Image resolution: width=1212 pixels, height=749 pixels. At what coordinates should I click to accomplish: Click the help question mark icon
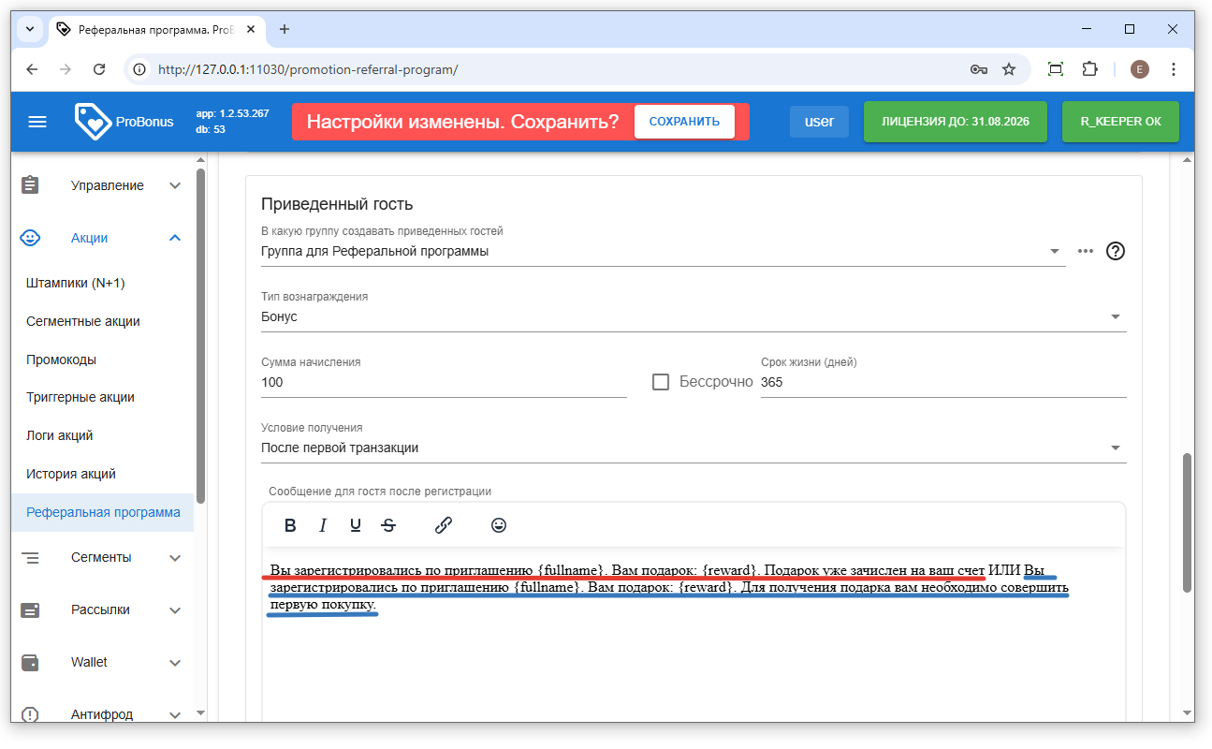coord(1115,251)
